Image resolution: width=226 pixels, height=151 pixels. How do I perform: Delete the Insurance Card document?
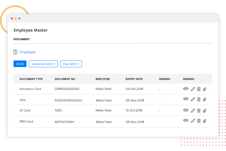pos(199,89)
